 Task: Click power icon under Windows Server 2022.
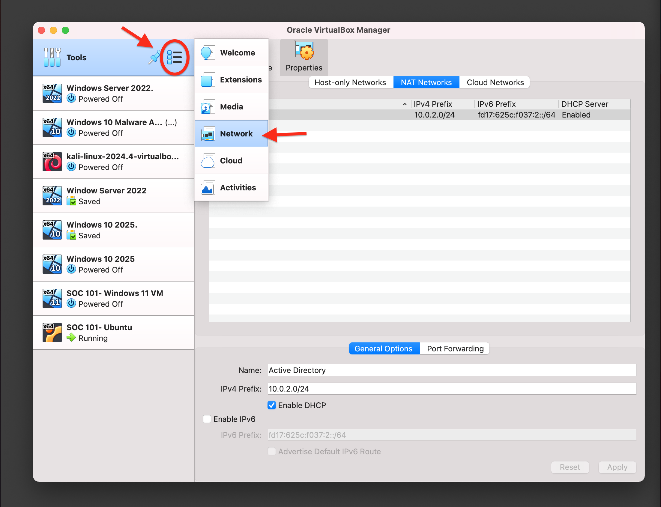71,98
